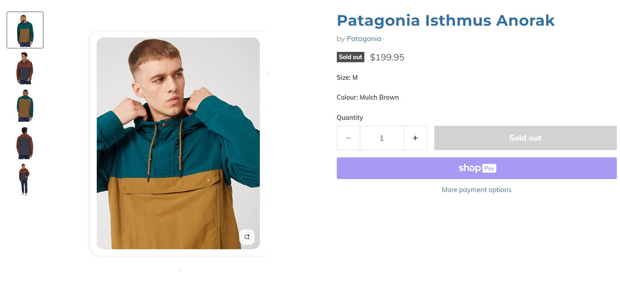Click the quantity number input field
Image resolution: width=620 pixels, height=285 pixels.
[381, 138]
